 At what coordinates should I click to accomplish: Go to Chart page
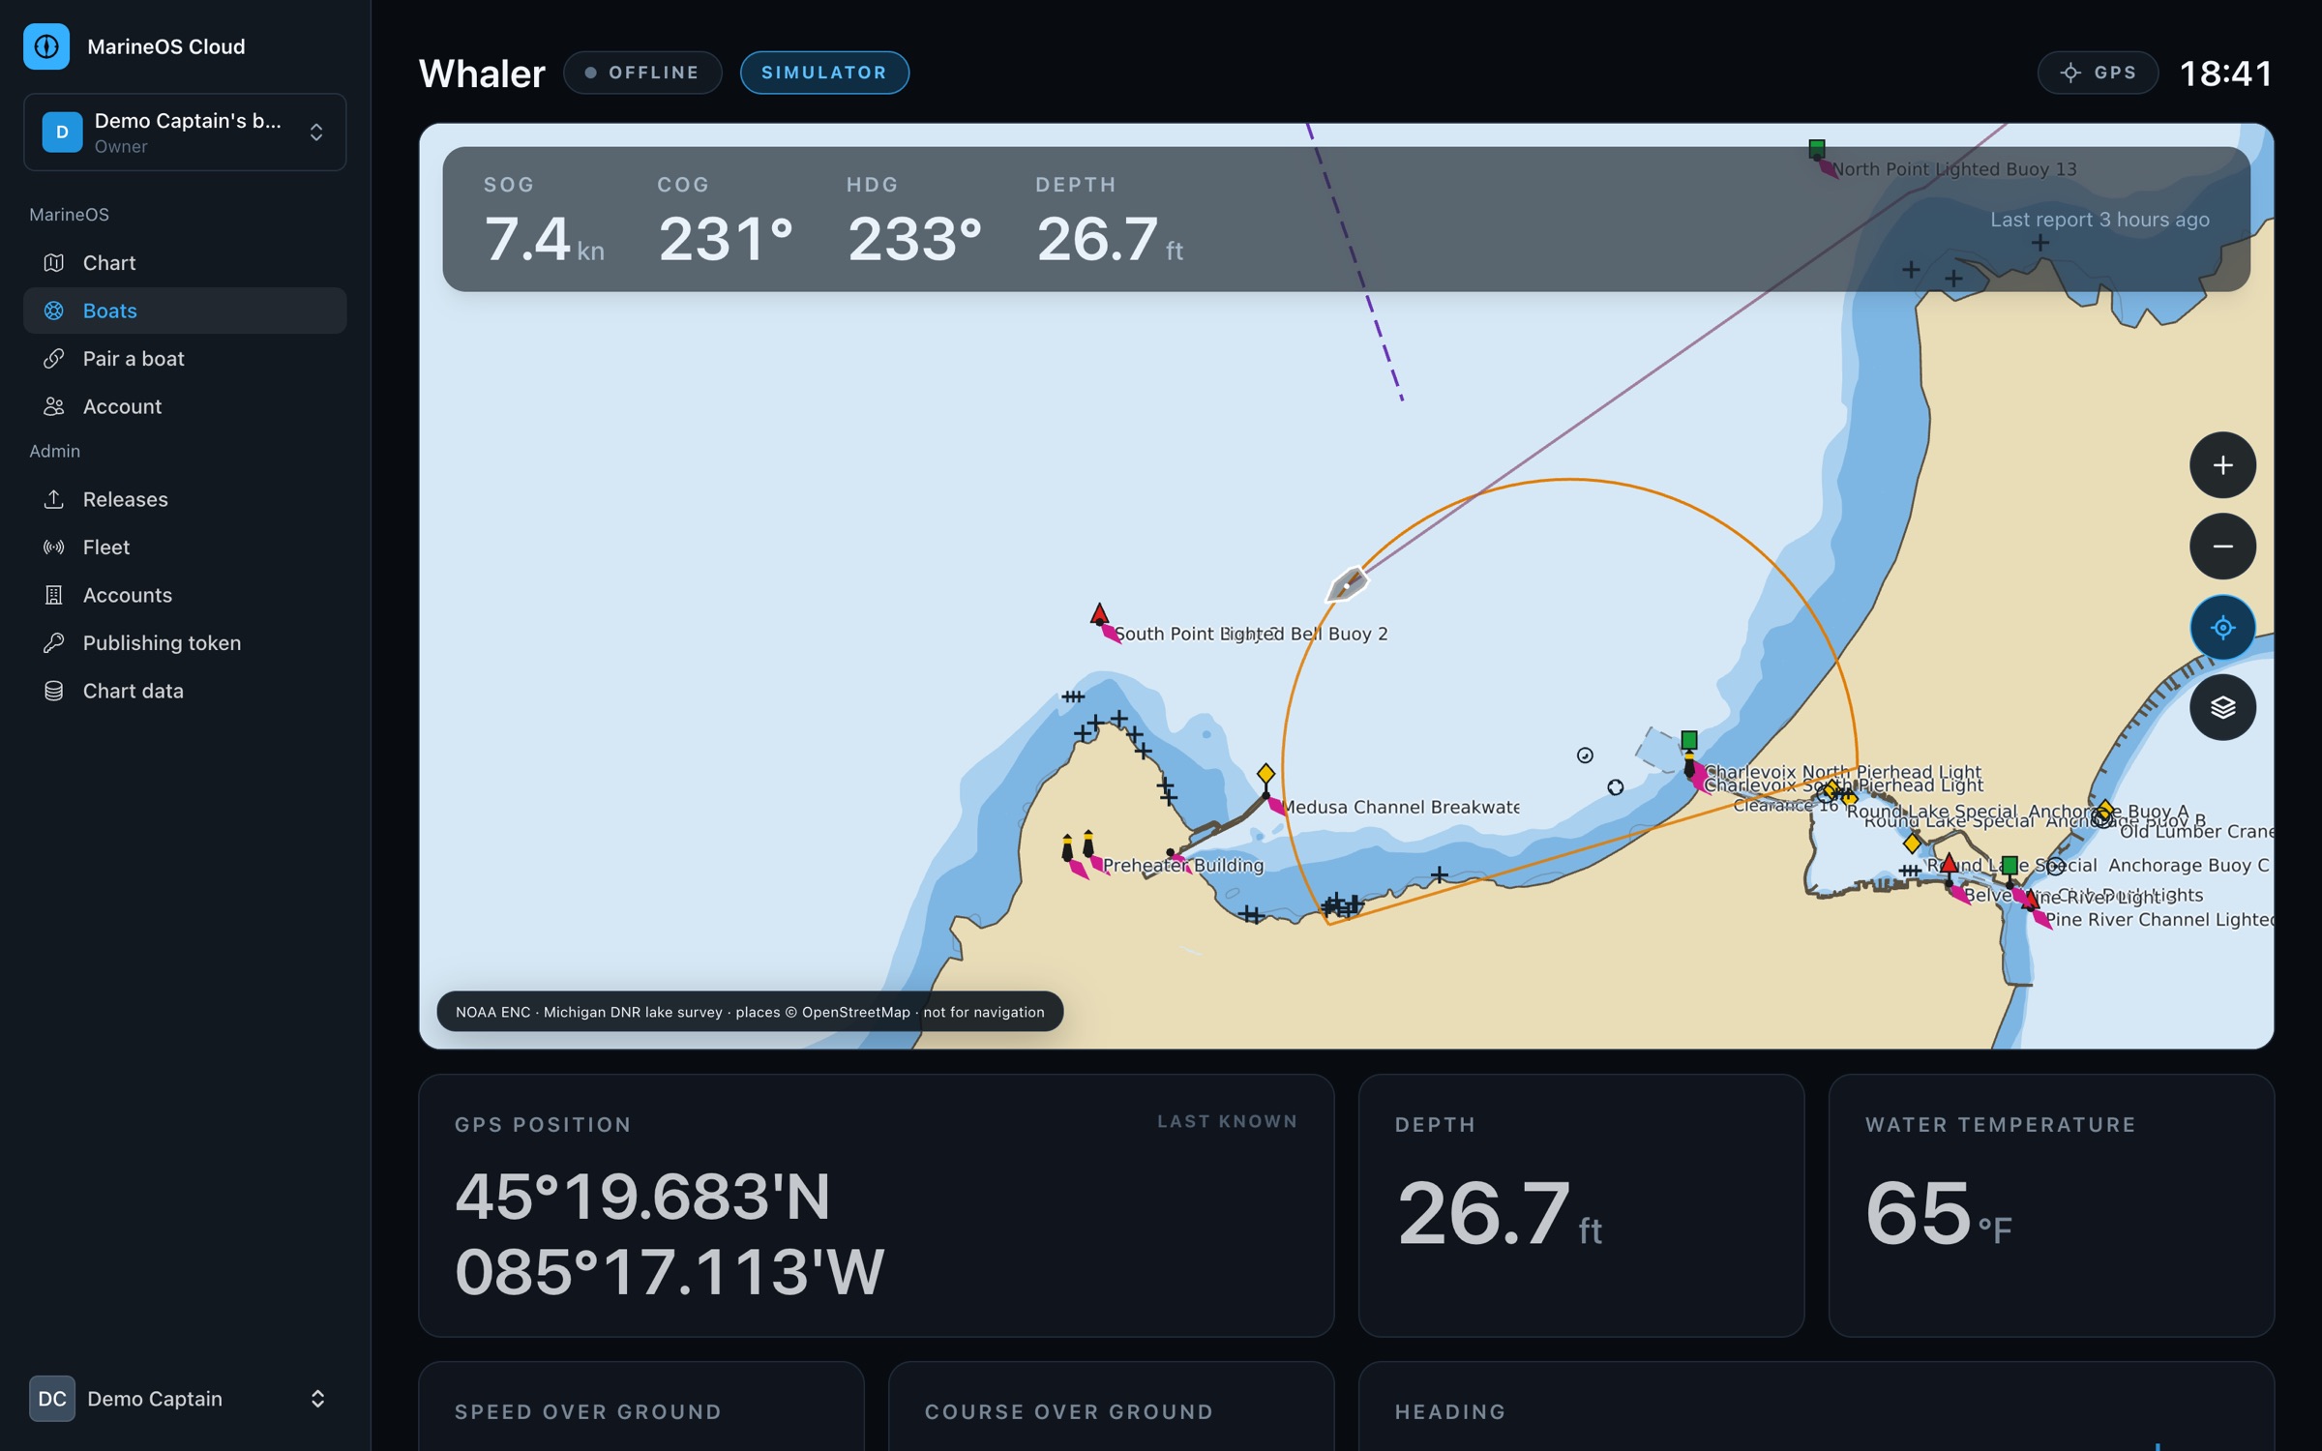[x=185, y=263]
